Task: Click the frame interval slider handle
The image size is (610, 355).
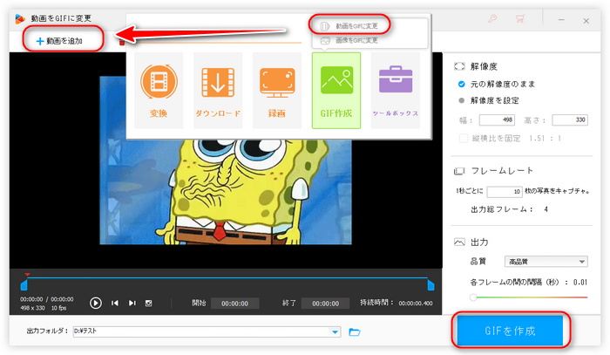Action: click(x=473, y=297)
